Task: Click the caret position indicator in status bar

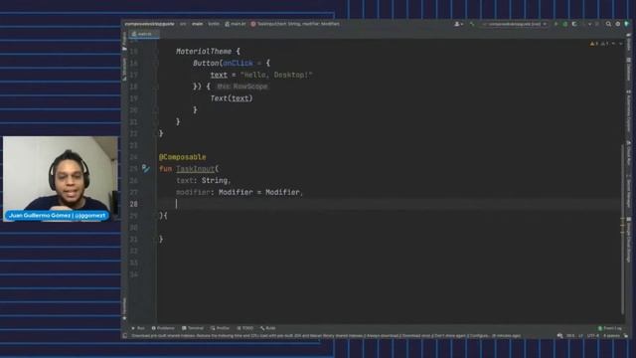Action: click(570, 336)
